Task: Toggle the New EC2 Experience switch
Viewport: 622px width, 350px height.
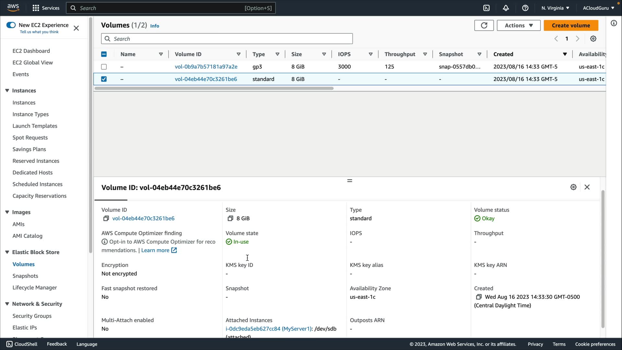Action: click(x=11, y=25)
